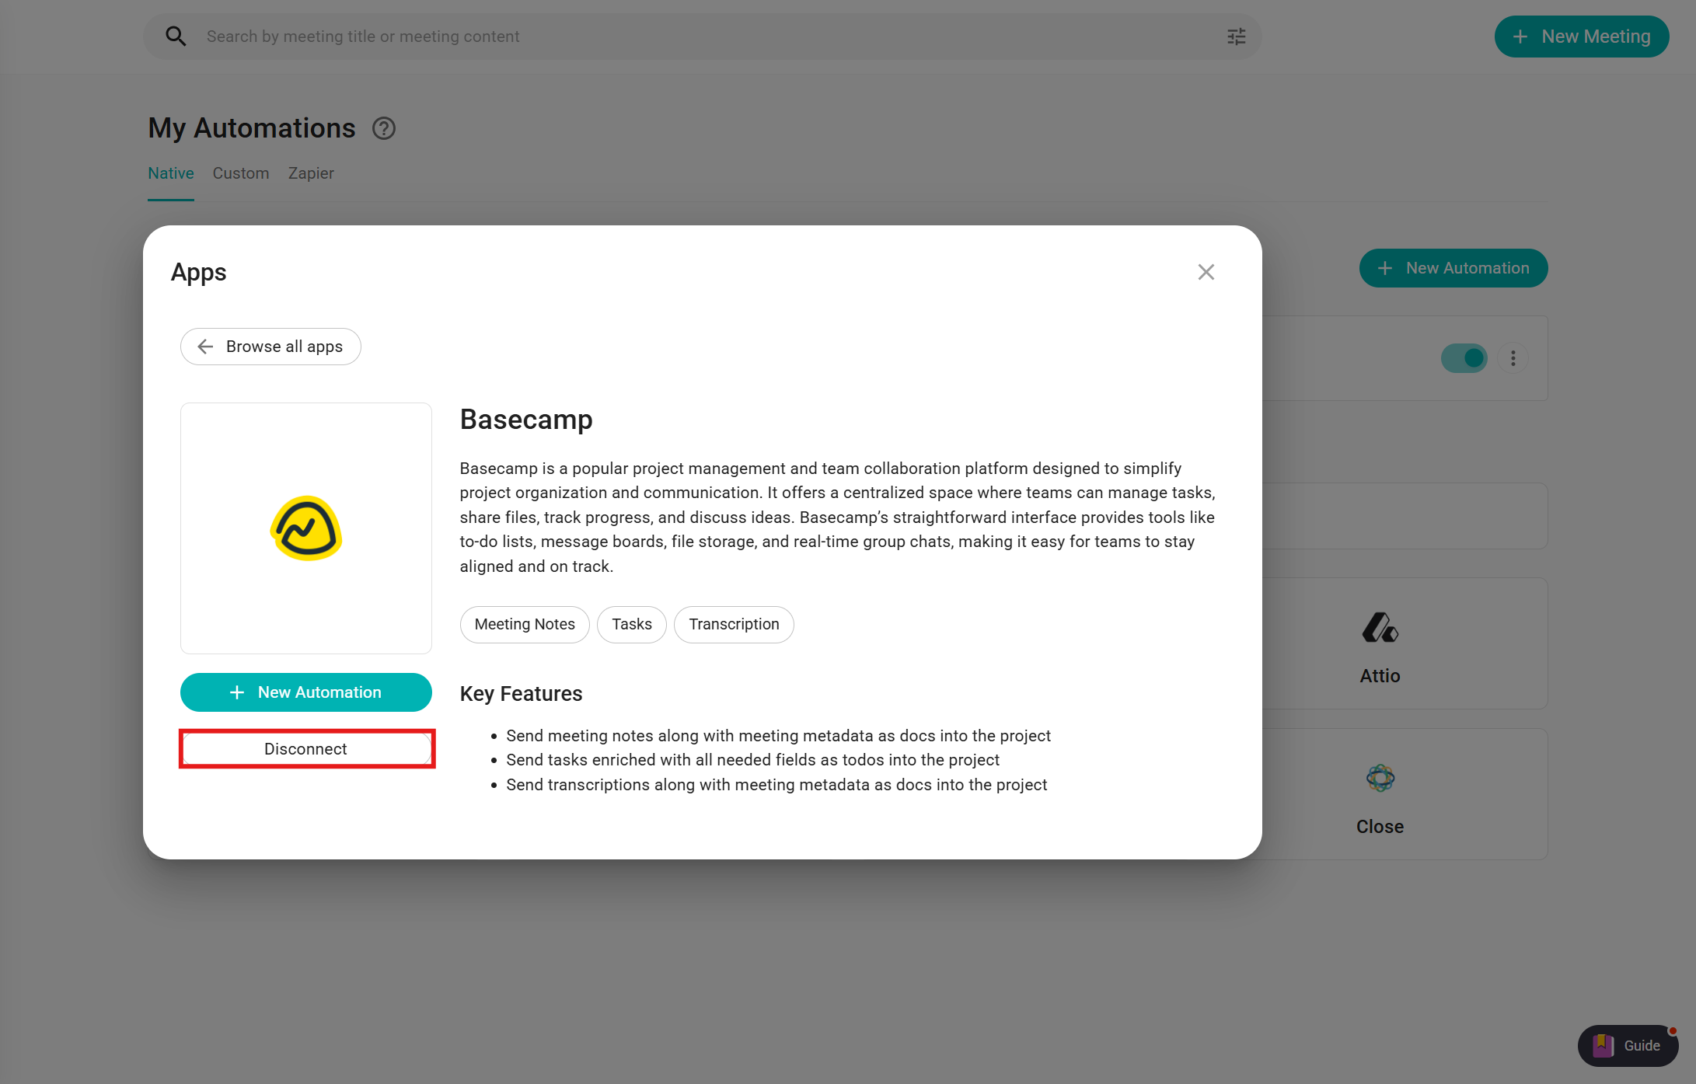The image size is (1696, 1084).
Task: Open the Close app icon
Action: [1380, 778]
